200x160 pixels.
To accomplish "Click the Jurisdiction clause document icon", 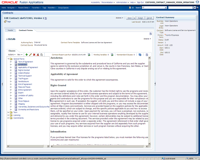I will (x=16, y=64).
